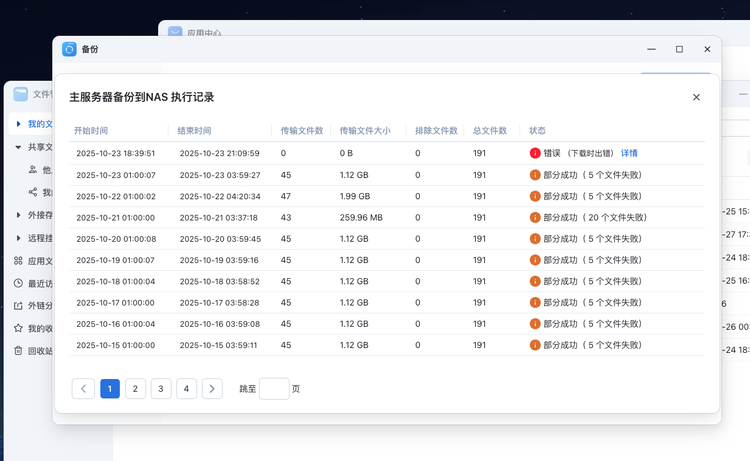
Task: Expand the 外接存储 sidebar entry
Action: 18,215
